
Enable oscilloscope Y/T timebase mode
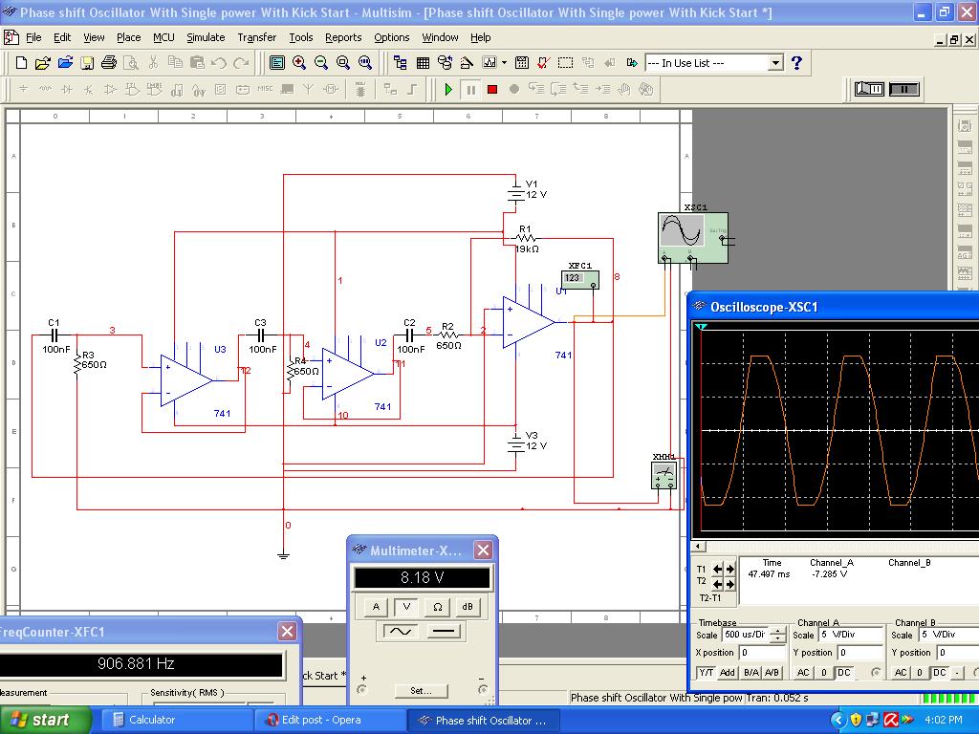pos(707,673)
